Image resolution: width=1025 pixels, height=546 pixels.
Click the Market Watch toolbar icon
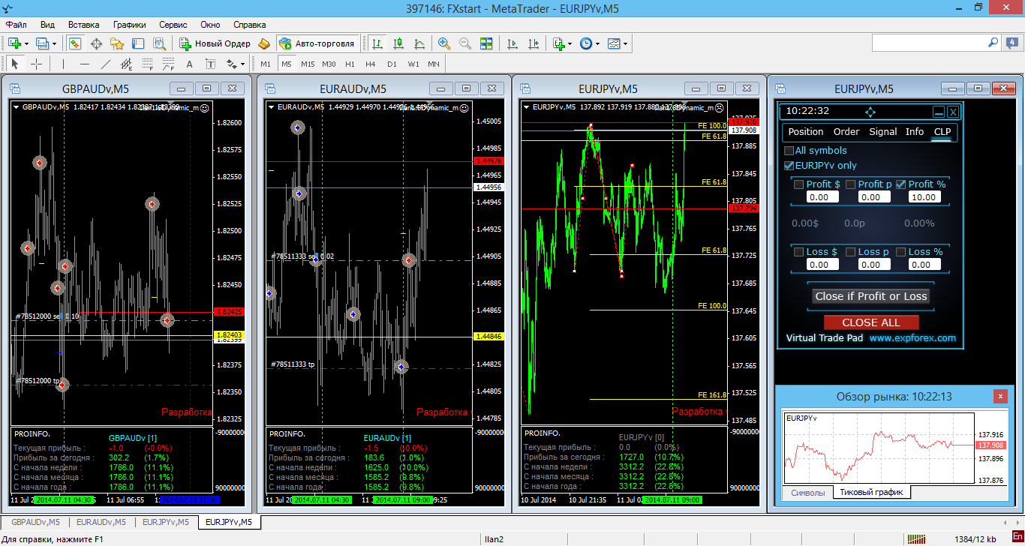(75, 43)
